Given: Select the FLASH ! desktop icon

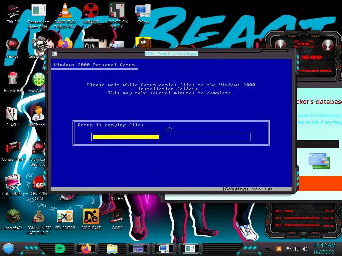Looking at the screenshot, I should (x=13, y=117).
